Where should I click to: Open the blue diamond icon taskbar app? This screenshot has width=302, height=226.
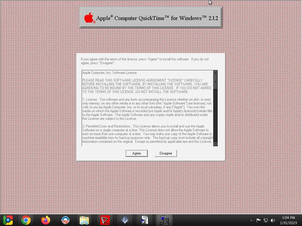point(125,220)
